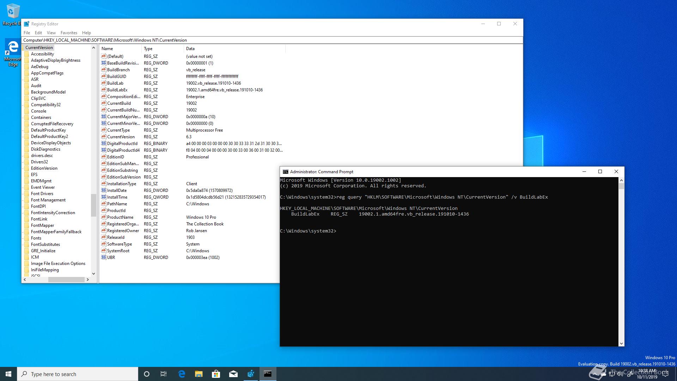
Task: Select the DigitalProductId binary value icon
Action: tap(104, 143)
